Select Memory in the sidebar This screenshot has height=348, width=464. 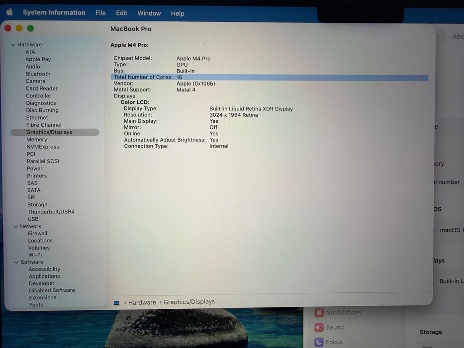click(x=37, y=139)
